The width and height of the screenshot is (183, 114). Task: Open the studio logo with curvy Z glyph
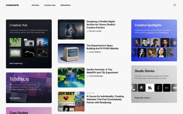coord(158,88)
